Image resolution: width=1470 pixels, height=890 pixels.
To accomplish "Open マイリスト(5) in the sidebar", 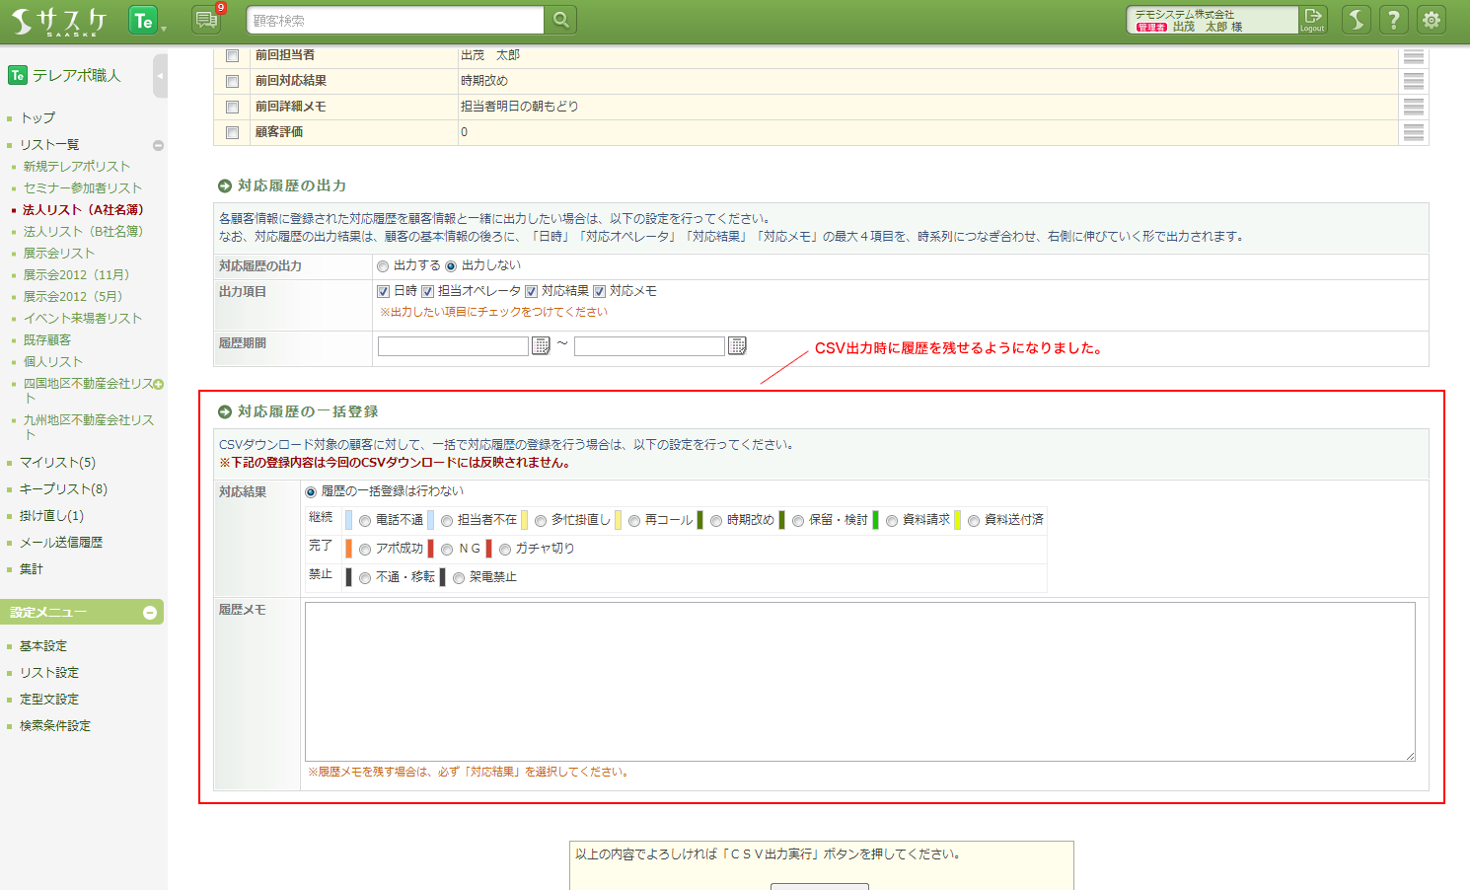I will tap(57, 463).
